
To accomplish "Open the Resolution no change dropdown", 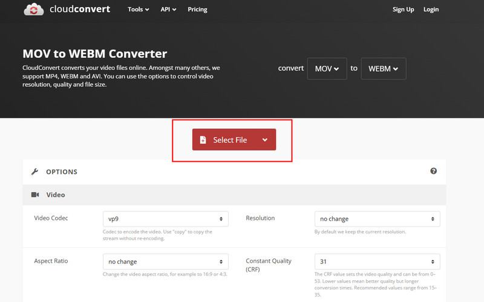I will point(377,219).
